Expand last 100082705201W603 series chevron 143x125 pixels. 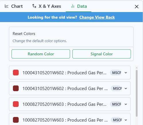point(126,120)
